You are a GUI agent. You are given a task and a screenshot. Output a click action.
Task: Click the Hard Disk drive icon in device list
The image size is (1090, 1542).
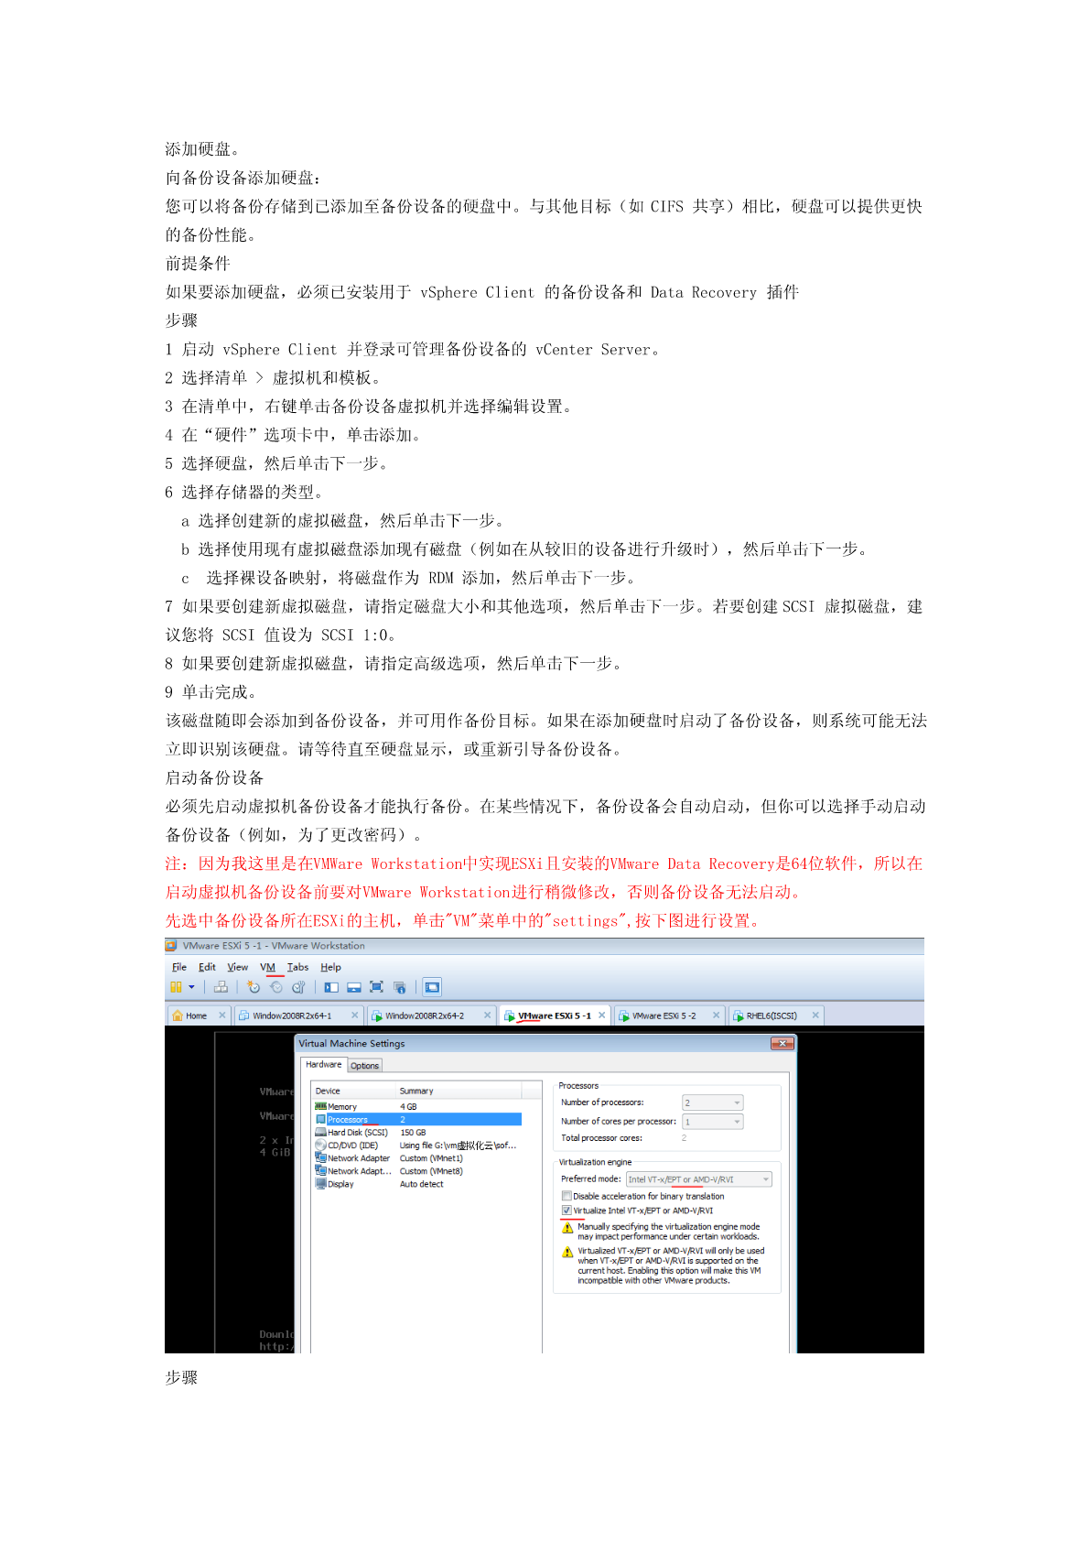pos(320,1133)
